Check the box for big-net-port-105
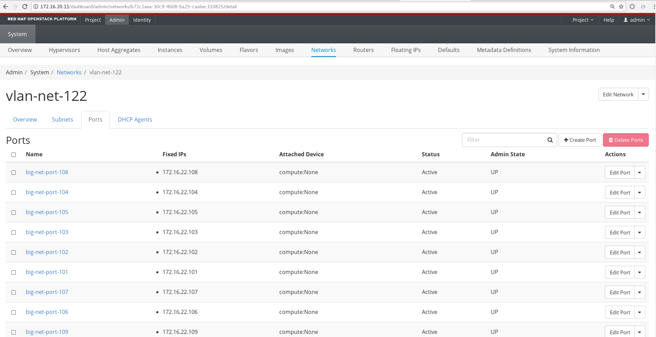This screenshot has height=337, width=656. pyautogui.click(x=14, y=213)
